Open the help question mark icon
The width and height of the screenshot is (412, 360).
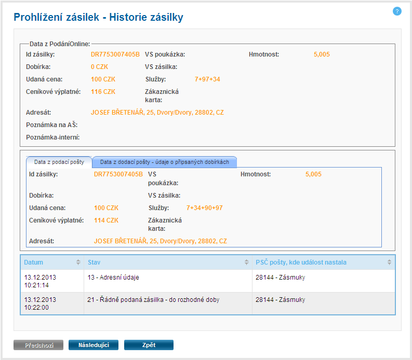tap(397, 11)
